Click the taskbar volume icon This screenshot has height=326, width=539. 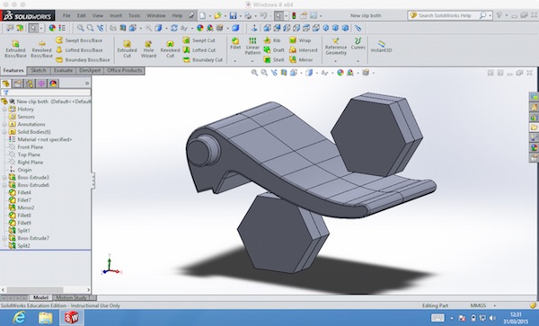(492, 318)
